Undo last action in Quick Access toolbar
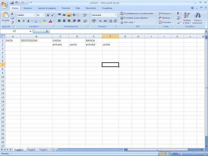Image resolution: width=208 pixels, height=156 pixels. tap(16, 2)
